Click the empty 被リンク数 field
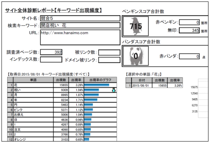Image resolution: width=210 pixels, height=143 pixels. pyautogui.click(x=109, y=52)
